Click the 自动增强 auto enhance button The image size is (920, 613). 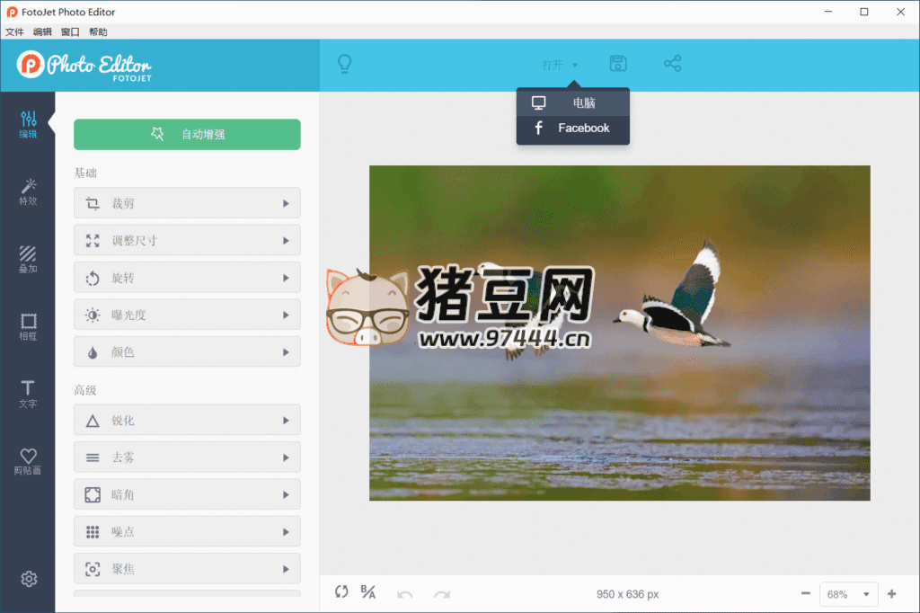coord(187,135)
